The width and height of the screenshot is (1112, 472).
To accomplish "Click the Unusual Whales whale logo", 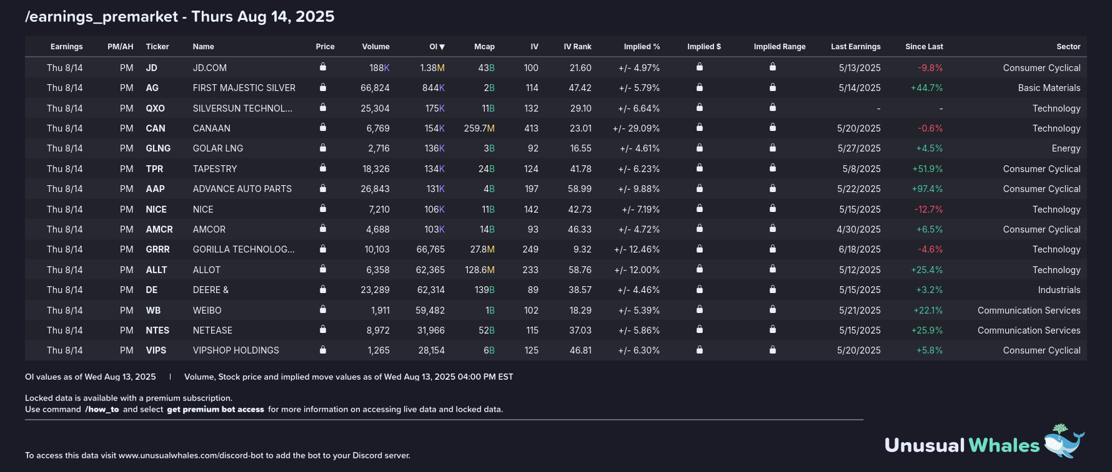I will pos(1064,441).
